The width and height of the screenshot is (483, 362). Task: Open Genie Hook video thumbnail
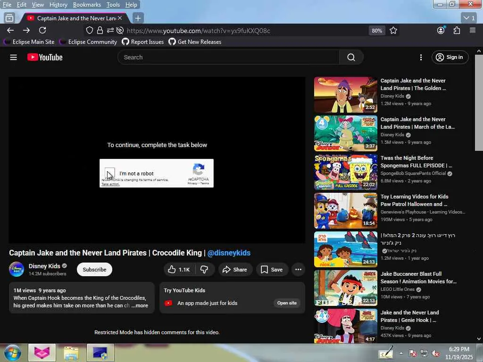click(346, 326)
